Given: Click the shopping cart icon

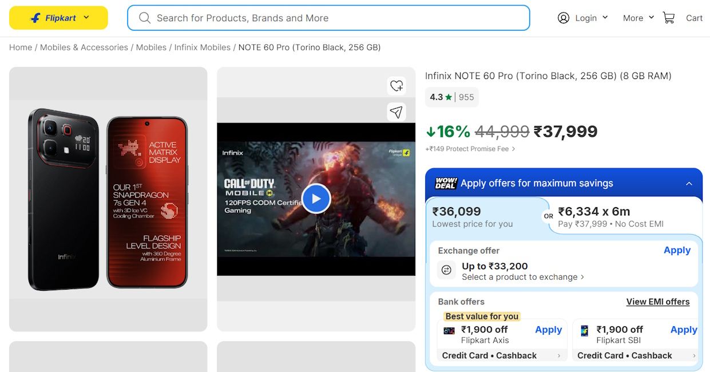Looking at the screenshot, I should pyautogui.click(x=668, y=18).
